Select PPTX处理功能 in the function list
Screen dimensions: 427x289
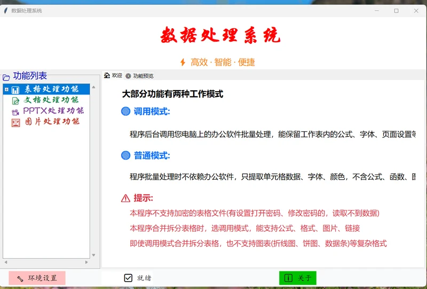(53, 110)
